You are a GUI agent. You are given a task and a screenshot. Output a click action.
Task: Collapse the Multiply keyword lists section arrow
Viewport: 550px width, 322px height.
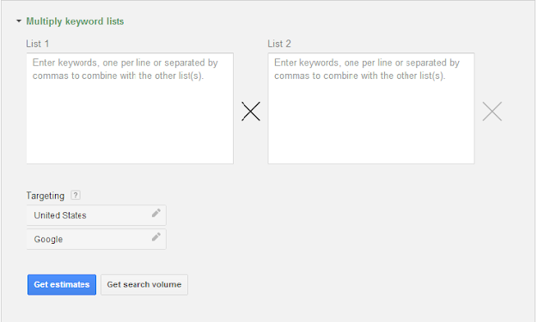pos(19,21)
